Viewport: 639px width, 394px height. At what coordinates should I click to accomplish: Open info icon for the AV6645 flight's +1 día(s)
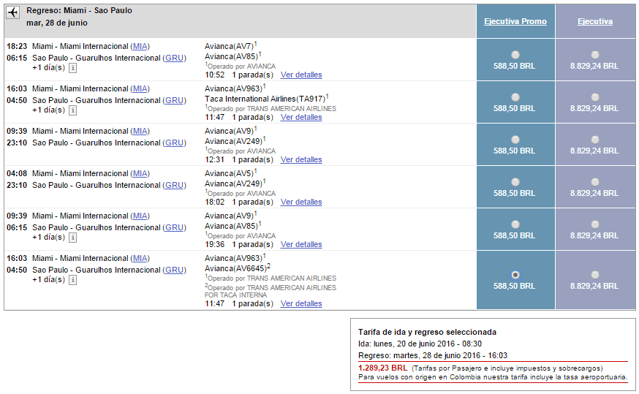72,279
